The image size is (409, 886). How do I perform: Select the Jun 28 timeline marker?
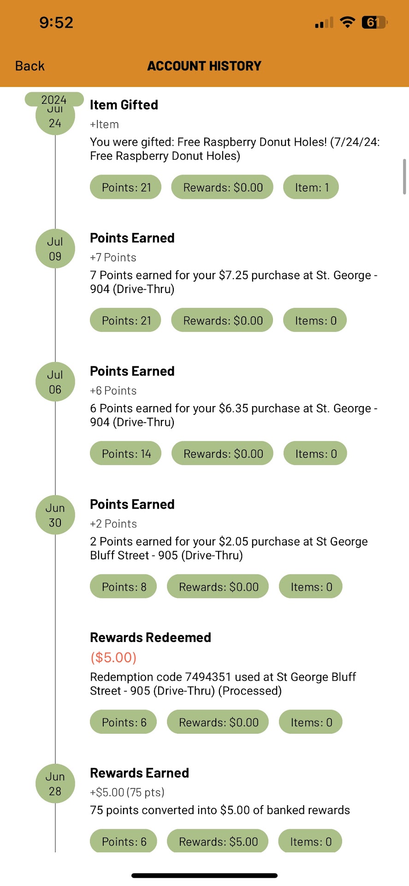tap(55, 784)
